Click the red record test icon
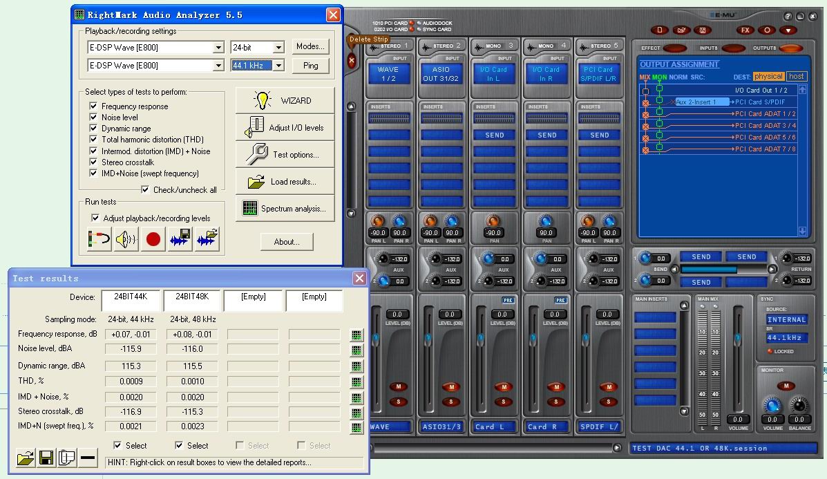827x479 pixels. click(153, 239)
